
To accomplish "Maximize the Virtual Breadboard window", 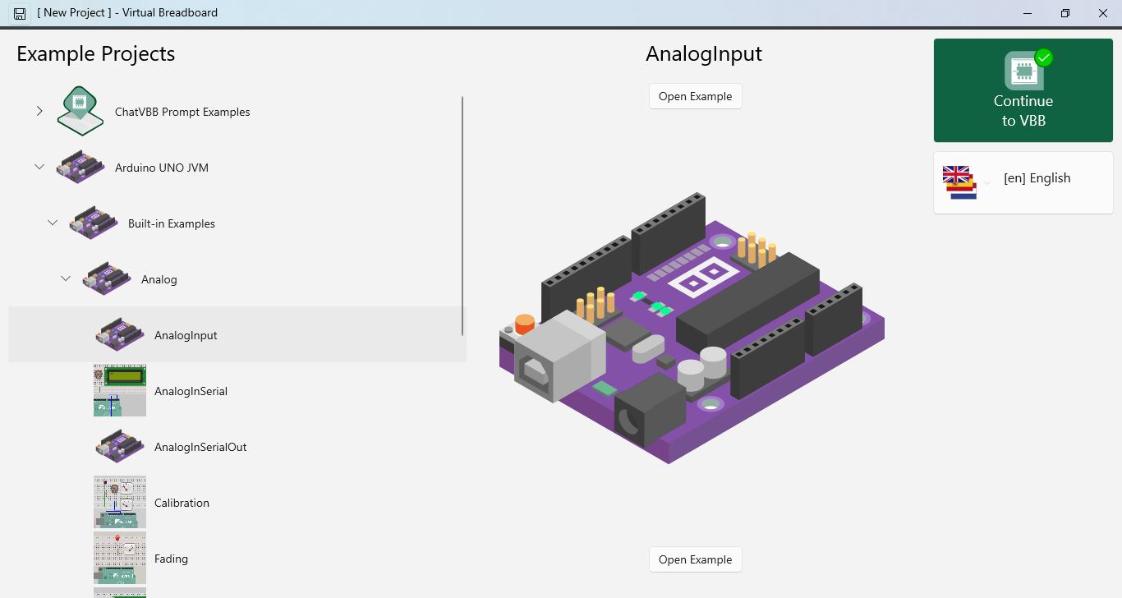I will point(1065,13).
